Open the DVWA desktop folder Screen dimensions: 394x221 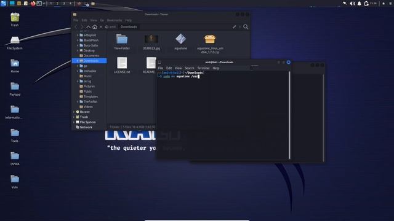[x=15, y=158]
